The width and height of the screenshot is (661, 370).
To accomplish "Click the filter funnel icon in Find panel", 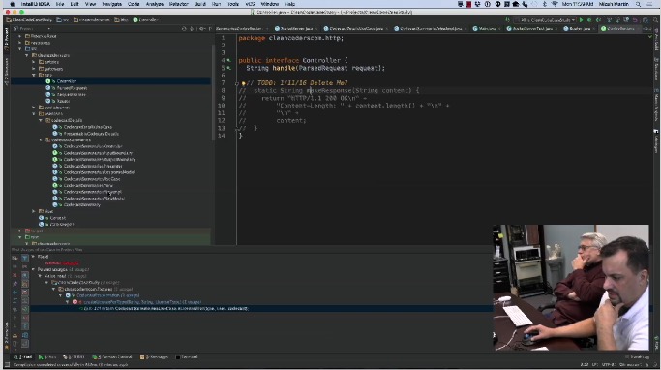I will [25, 258].
